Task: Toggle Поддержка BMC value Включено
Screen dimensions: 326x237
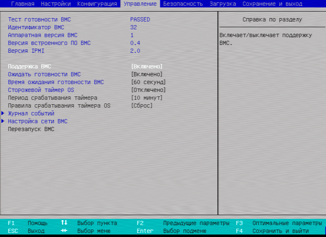Action: [x=147, y=66]
